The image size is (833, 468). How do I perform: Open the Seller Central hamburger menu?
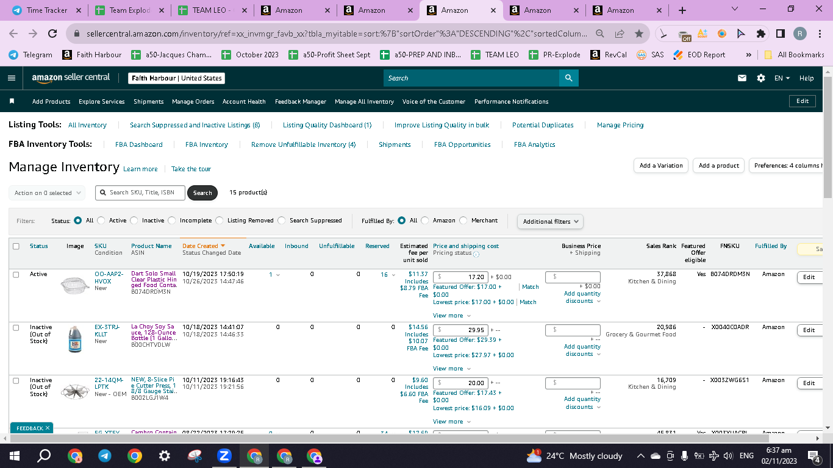[11, 78]
